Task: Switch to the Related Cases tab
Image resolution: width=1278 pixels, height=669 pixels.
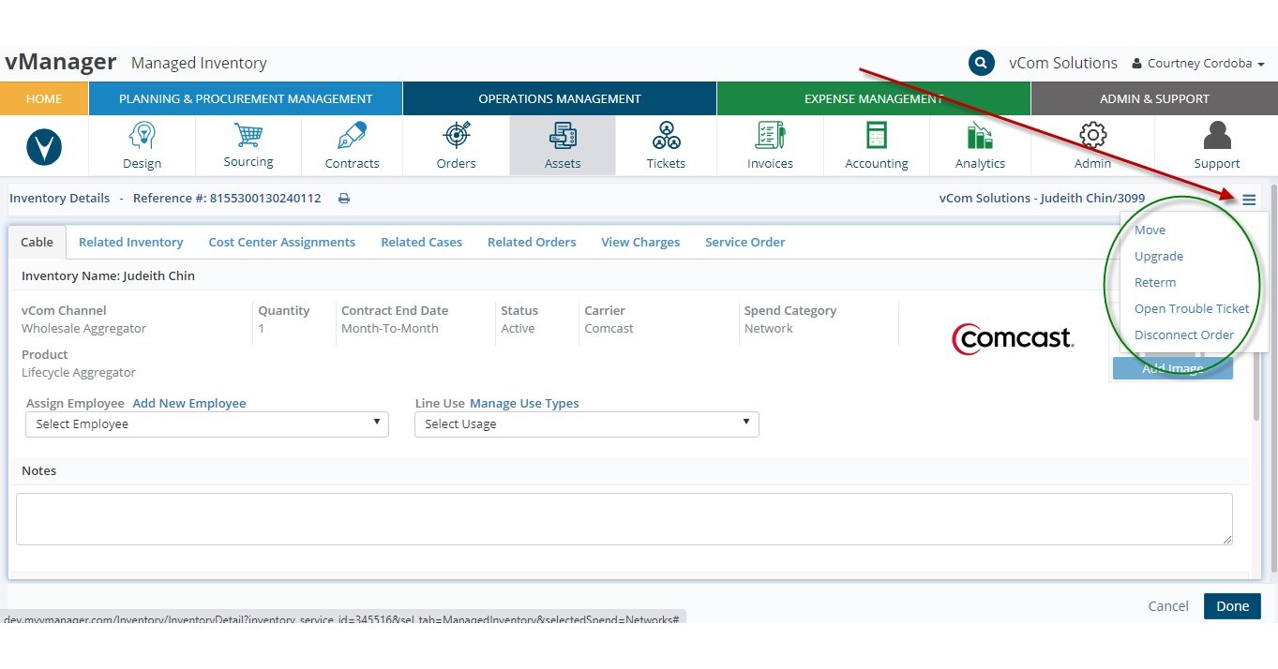Action: click(x=421, y=242)
